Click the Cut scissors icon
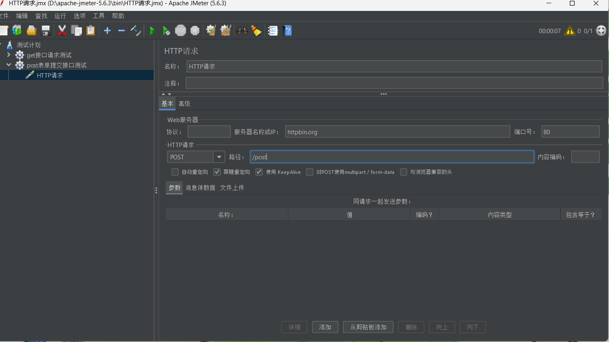 click(62, 31)
